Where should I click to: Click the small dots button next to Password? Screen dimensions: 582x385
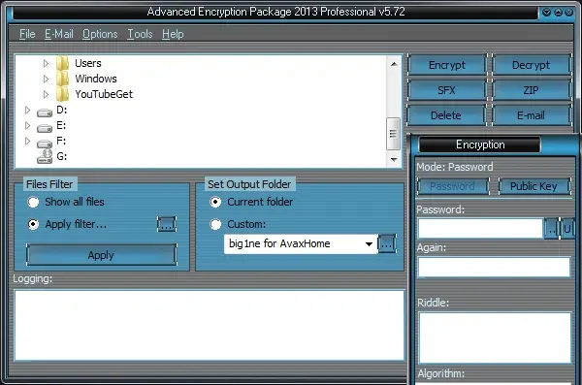(x=552, y=229)
